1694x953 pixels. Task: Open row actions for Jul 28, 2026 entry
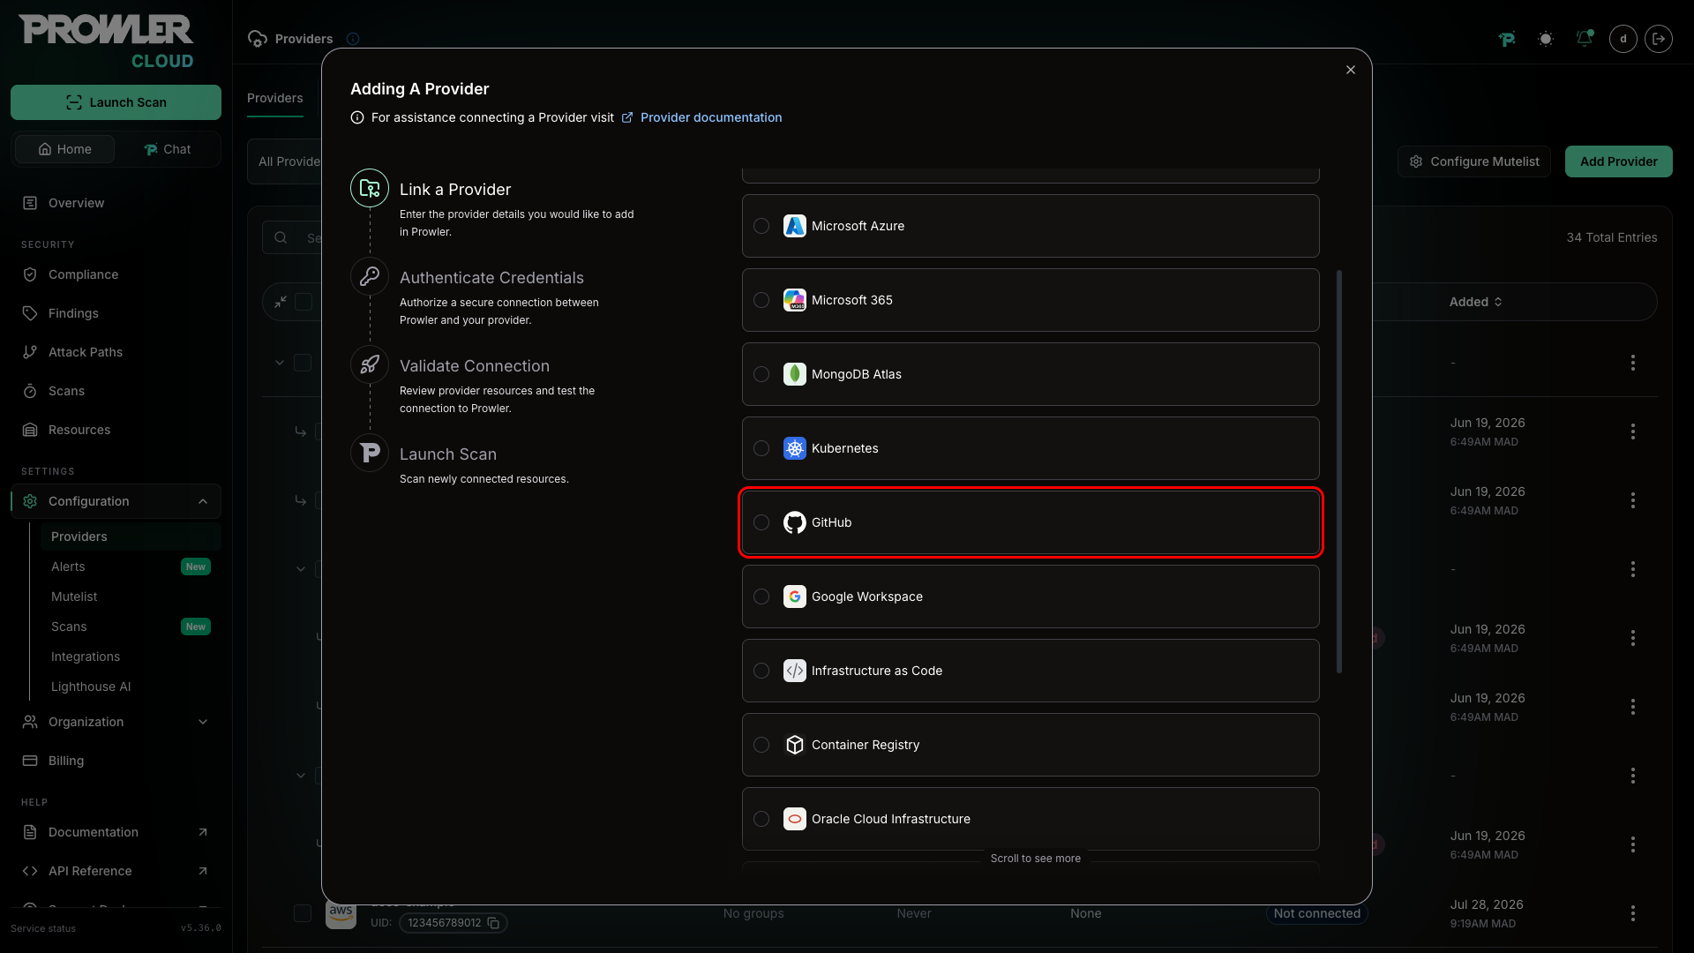[x=1633, y=913]
